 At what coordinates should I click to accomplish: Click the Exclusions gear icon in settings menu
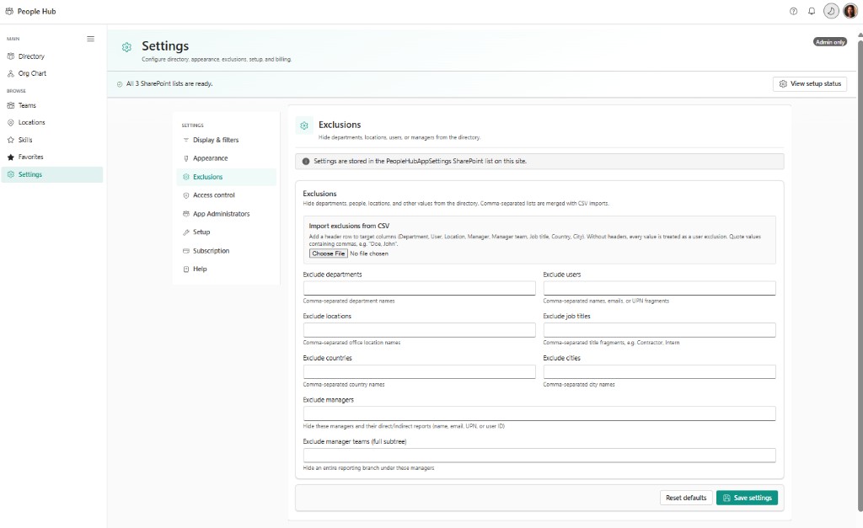coord(186,177)
